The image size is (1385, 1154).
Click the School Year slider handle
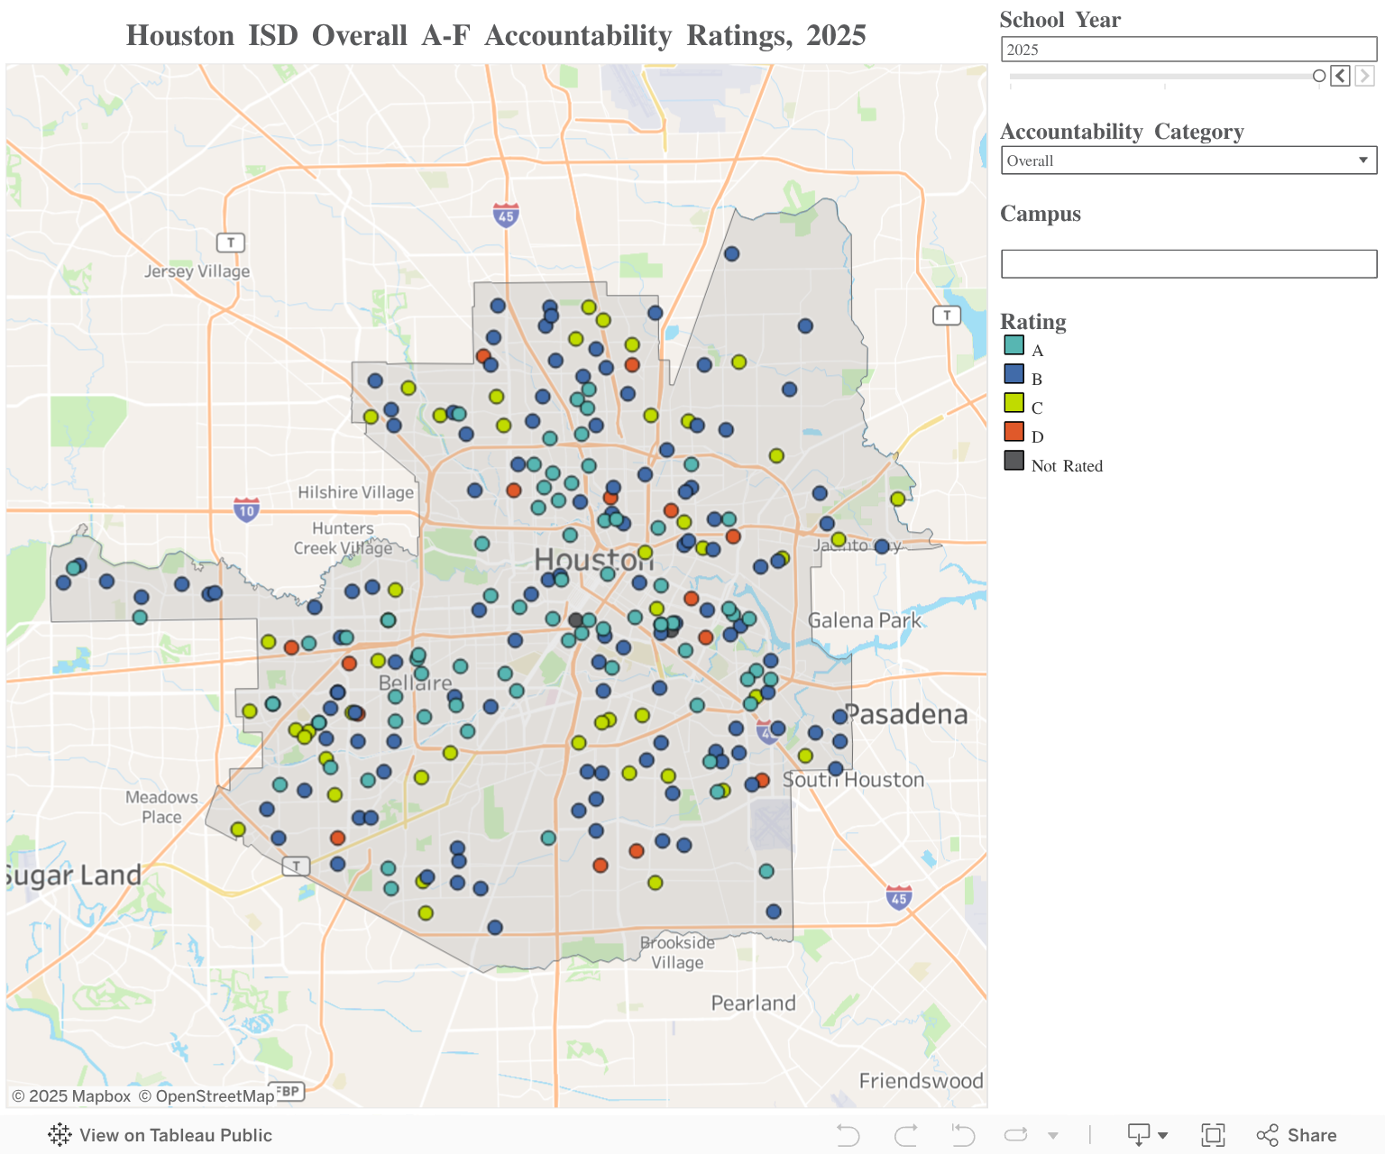coord(1319,76)
